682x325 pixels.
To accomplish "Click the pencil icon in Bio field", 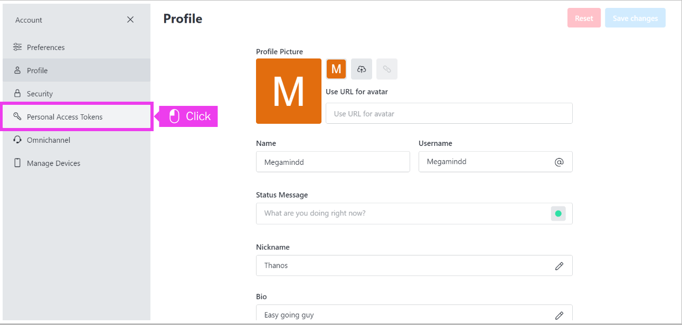I will pyautogui.click(x=559, y=316).
